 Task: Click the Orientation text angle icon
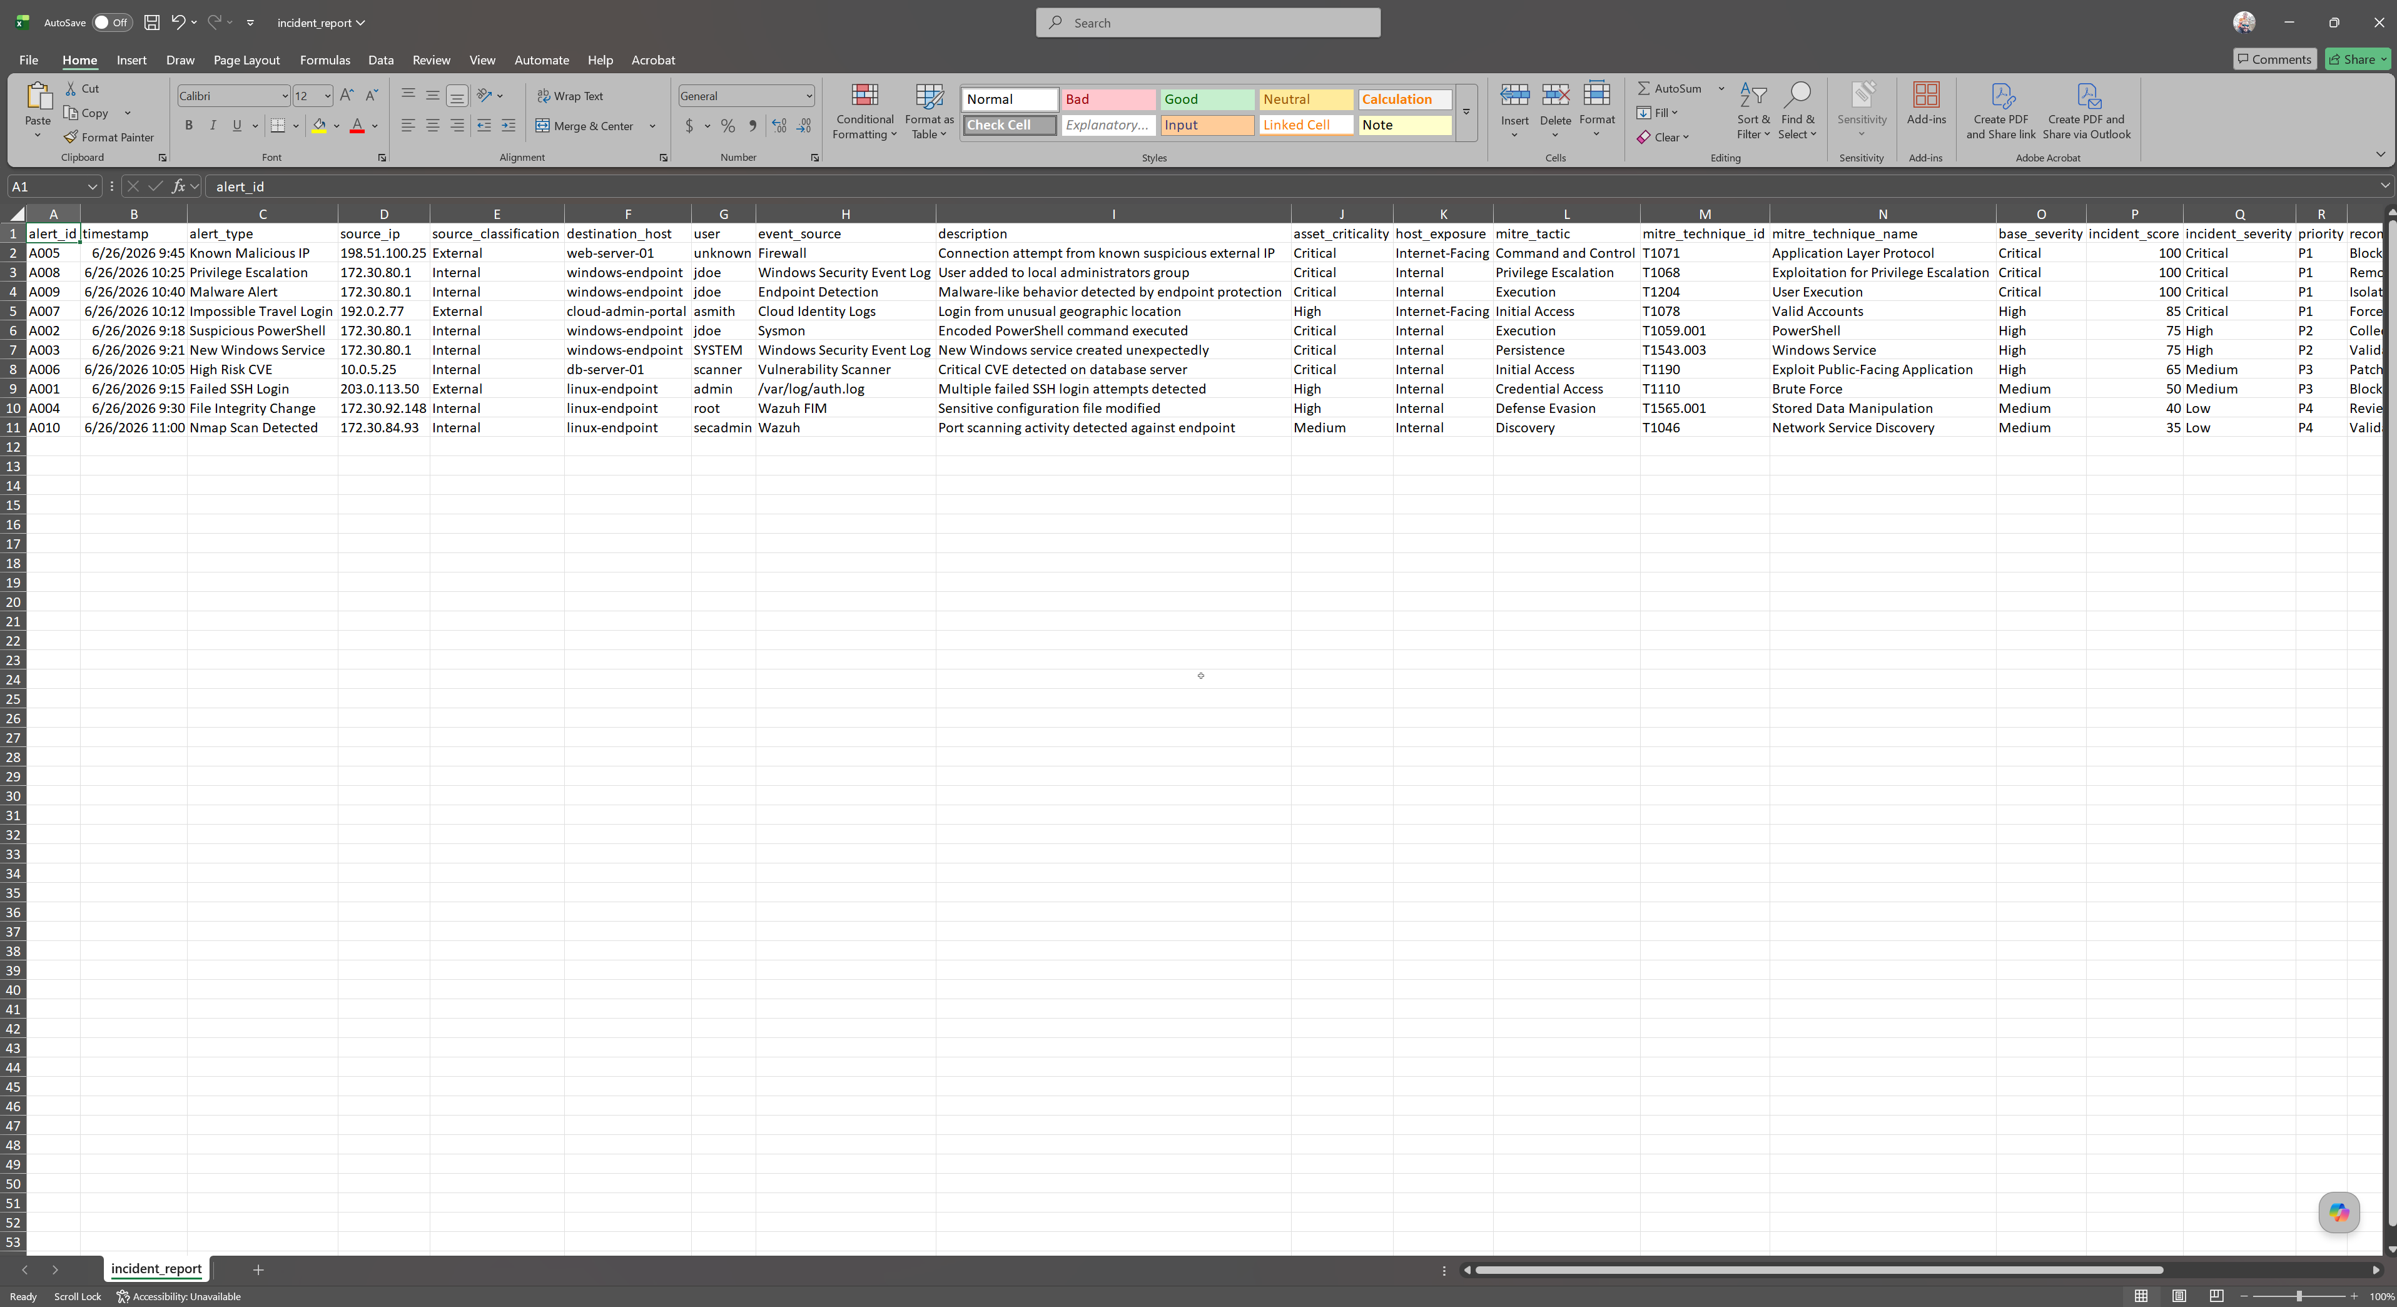[x=484, y=96]
